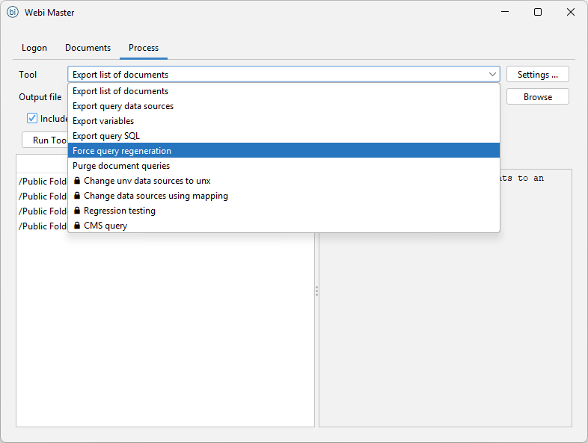Click the Run Tool button
The image size is (588, 443).
coord(45,140)
